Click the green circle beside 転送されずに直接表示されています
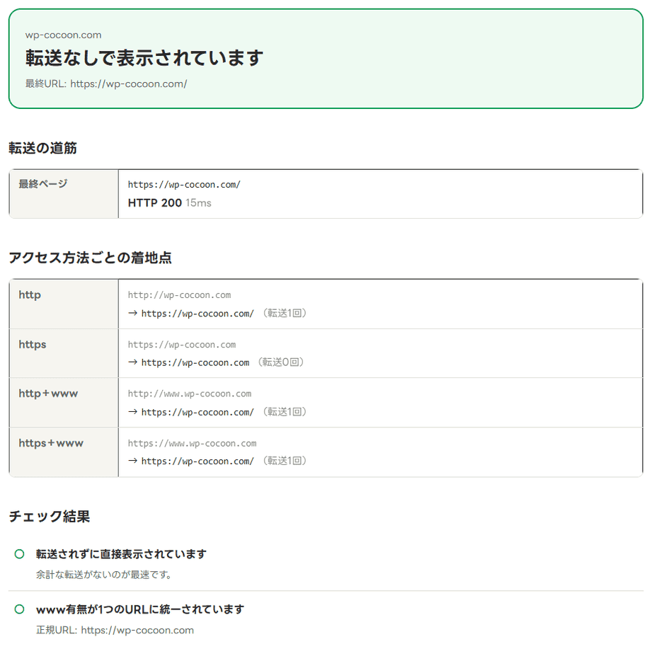The height and width of the screenshot is (654, 652). pos(19,554)
